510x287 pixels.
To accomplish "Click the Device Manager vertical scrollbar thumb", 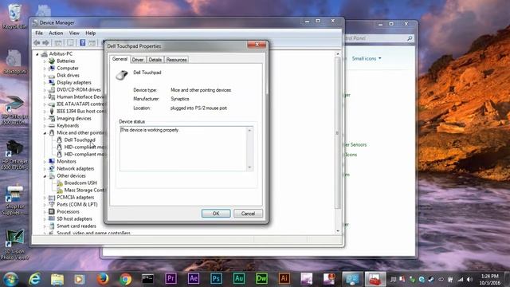I will click(x=338, y=133).
